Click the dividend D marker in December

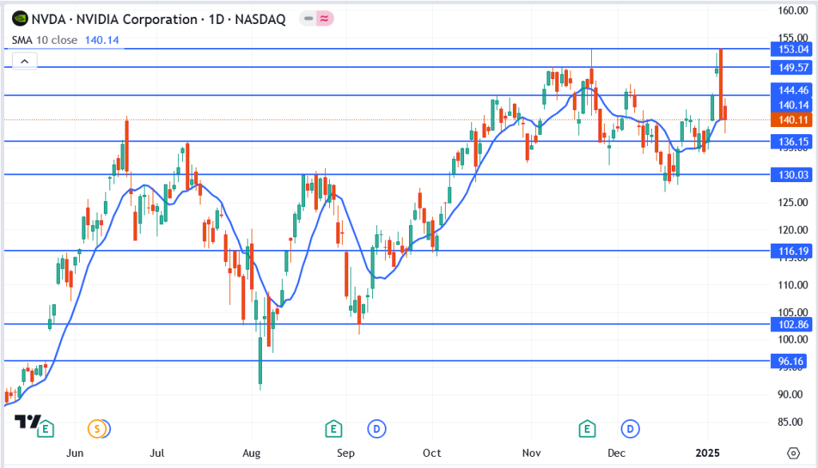(x=631, y=429)
